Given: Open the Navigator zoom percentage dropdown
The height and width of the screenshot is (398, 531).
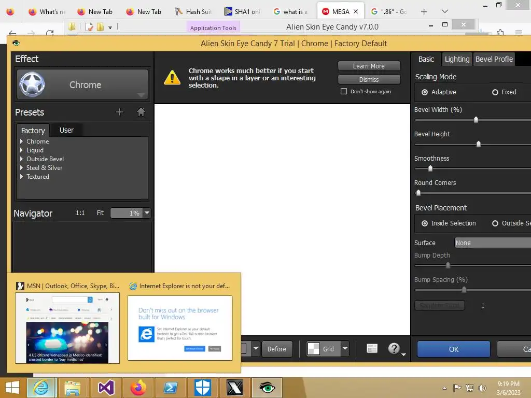Looking at the screenshot, I should coord(147,213).
